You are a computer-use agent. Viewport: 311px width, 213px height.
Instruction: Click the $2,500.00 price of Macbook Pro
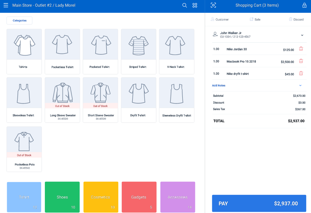pos(287,62)
